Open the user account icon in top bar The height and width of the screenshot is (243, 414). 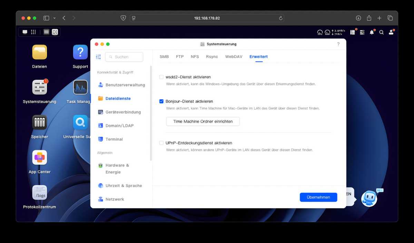point(391,32)
